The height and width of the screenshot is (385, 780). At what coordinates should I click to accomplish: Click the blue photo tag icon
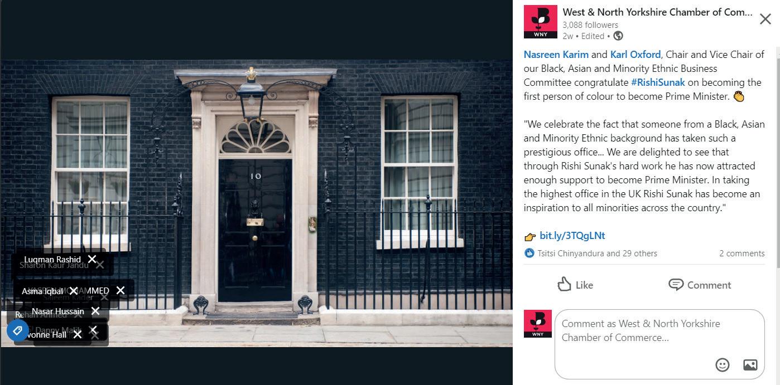click(x=18, y=331)
